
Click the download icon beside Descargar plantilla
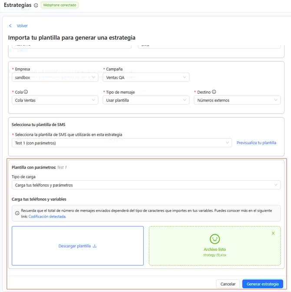(95, 246)
